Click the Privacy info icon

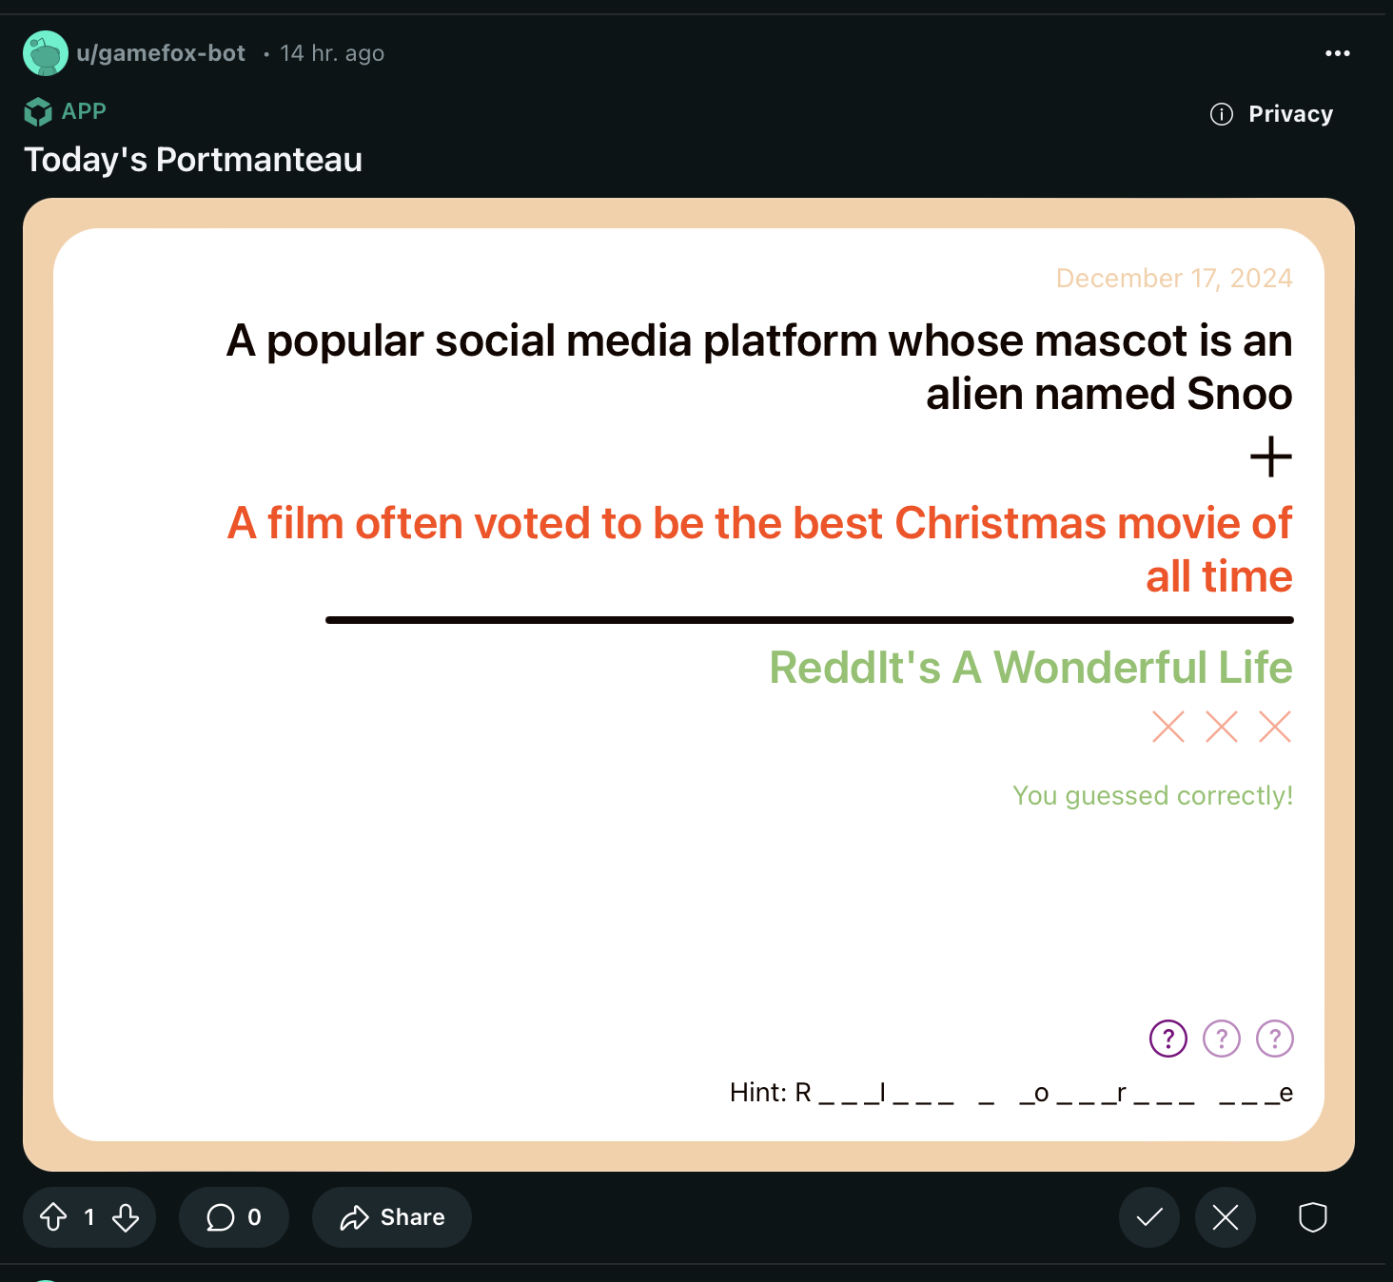pyautogui.click(x=1222, y=114)
